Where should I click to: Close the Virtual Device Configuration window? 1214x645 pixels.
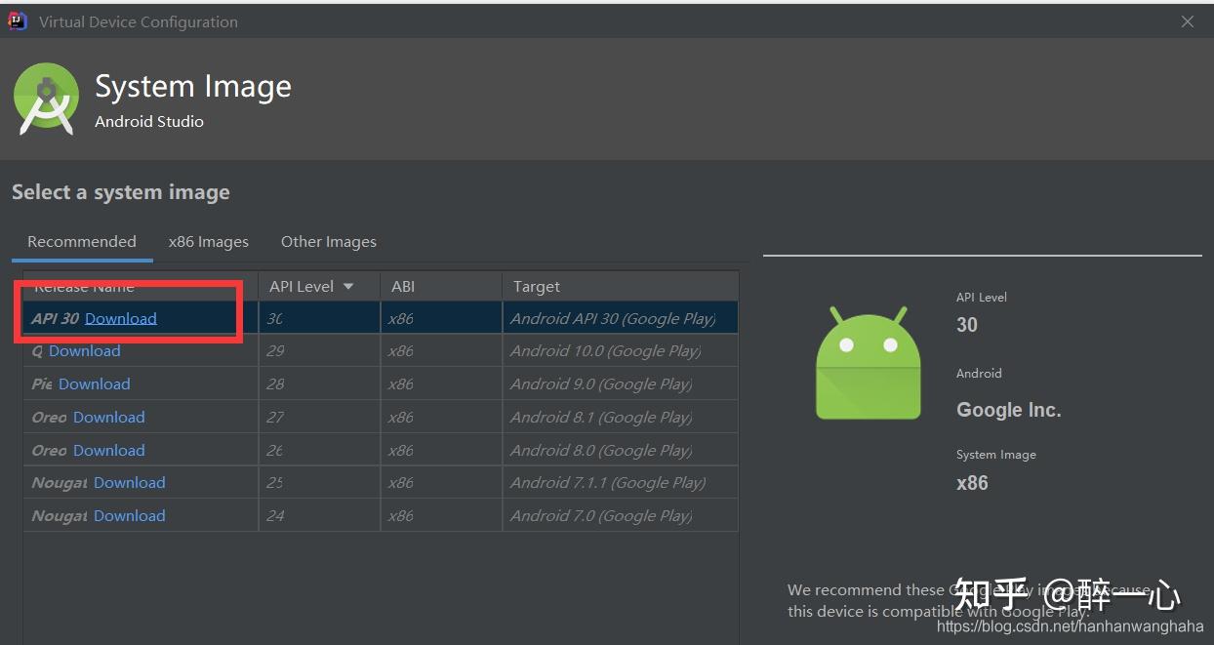1187,21
